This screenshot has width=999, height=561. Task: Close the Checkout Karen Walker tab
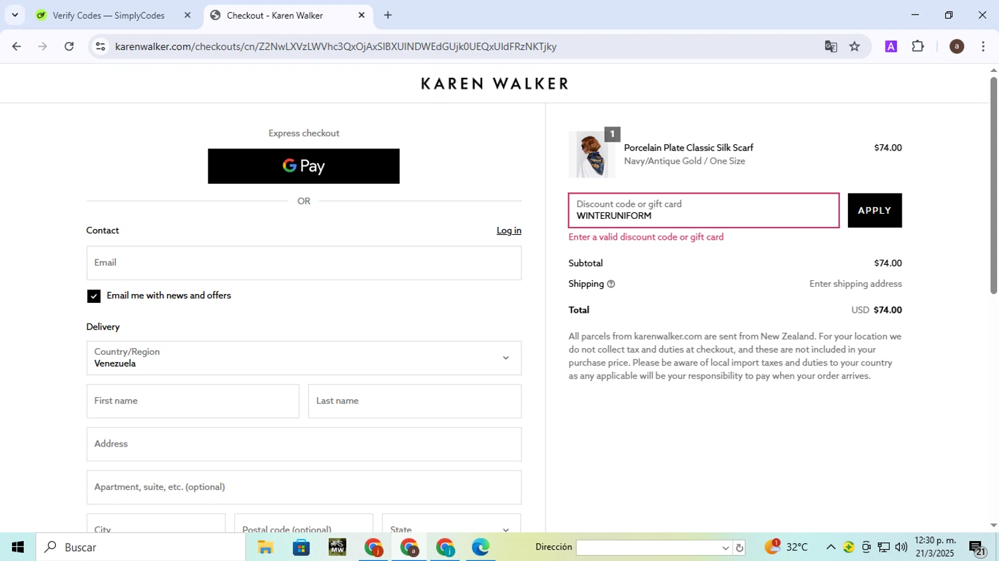[362, 15]
